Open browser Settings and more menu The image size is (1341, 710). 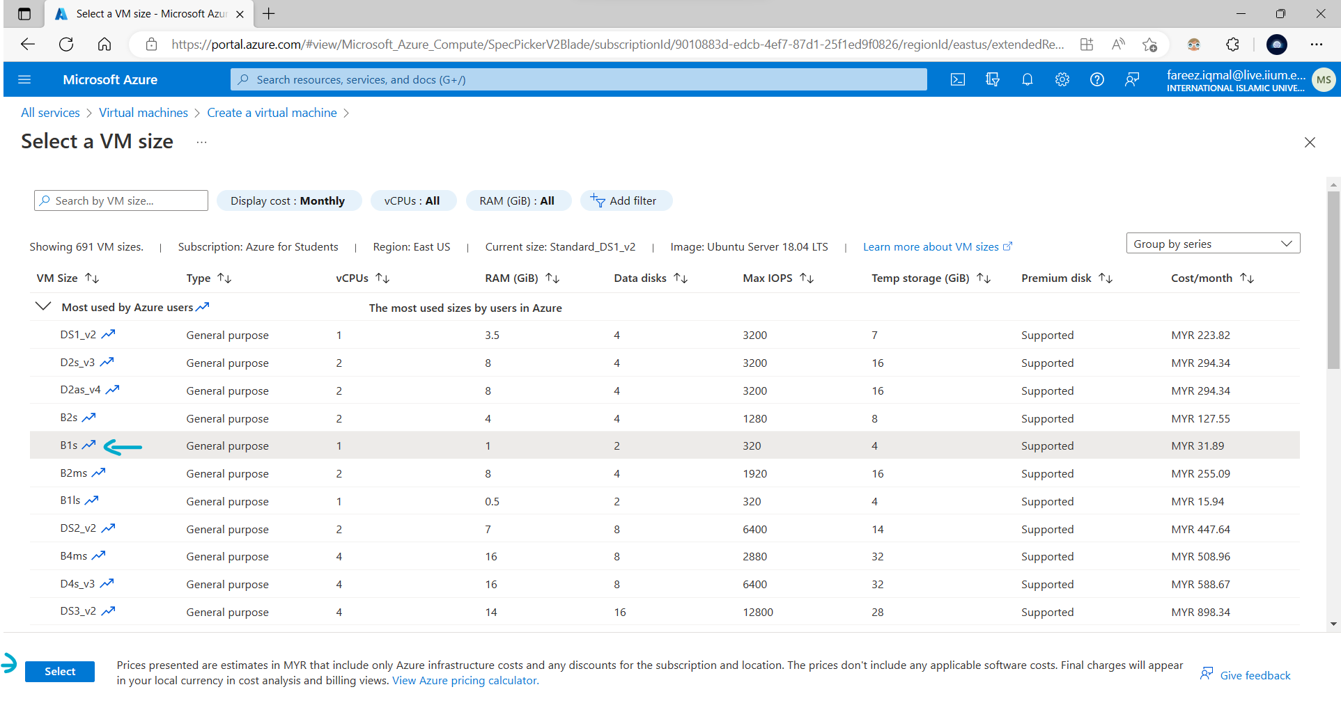[1316, 45]
